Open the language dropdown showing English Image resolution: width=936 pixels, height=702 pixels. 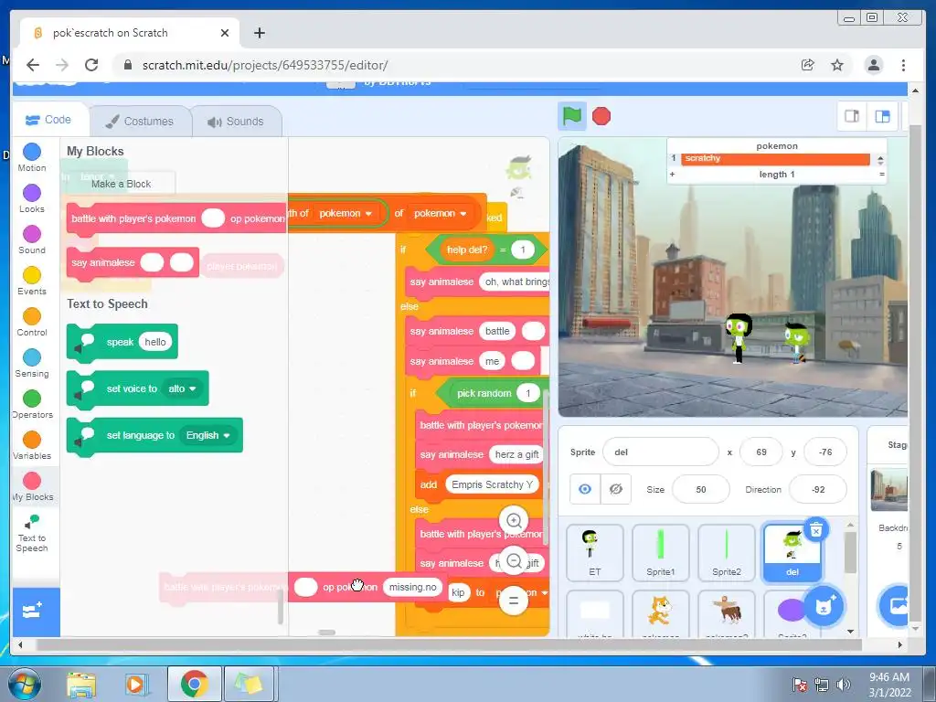pyautogui.click(x=207, y=435)
